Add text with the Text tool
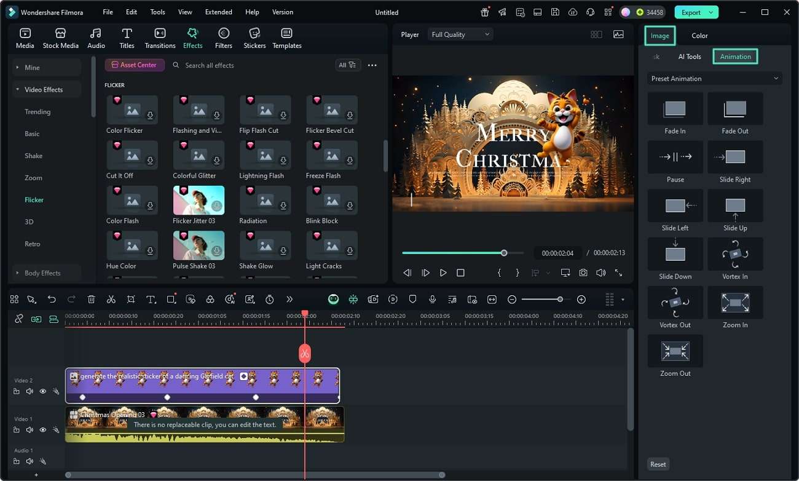Viewport: 799px width, 481px height. click(151, 300)
